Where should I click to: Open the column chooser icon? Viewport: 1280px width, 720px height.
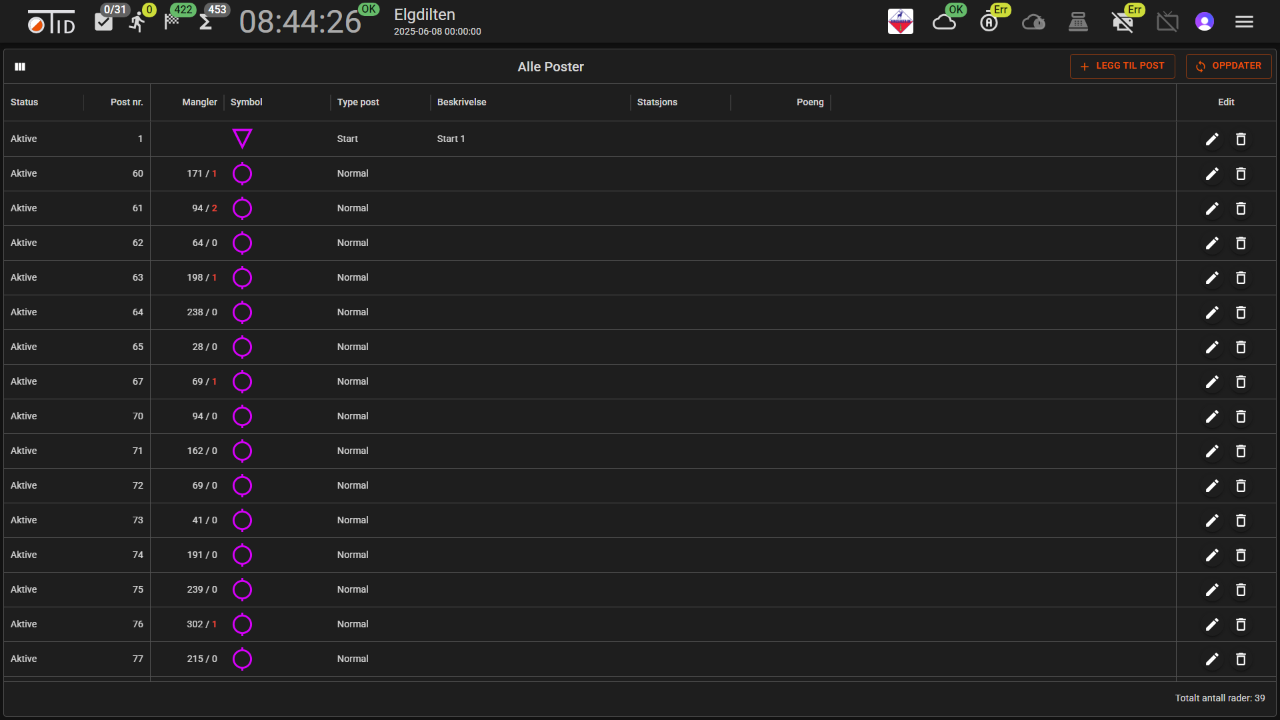(x=20, y=67)
